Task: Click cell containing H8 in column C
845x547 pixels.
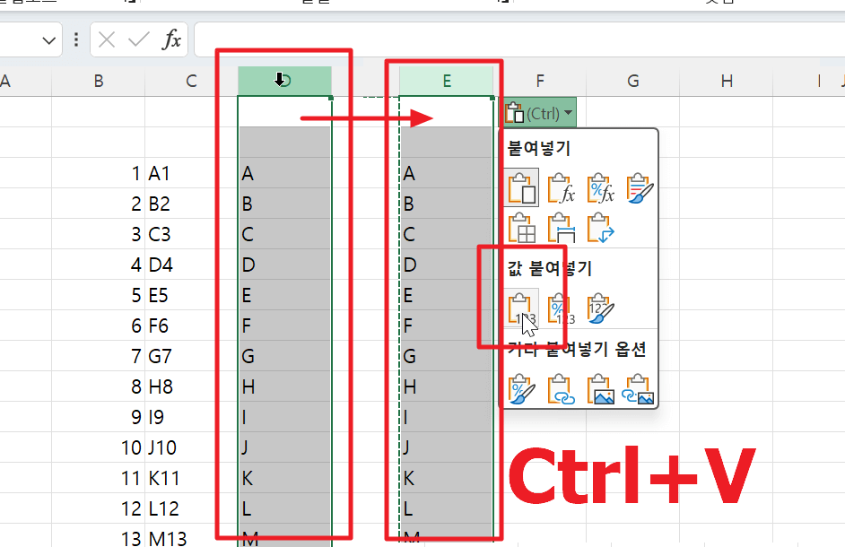Action: pos(191,386)
